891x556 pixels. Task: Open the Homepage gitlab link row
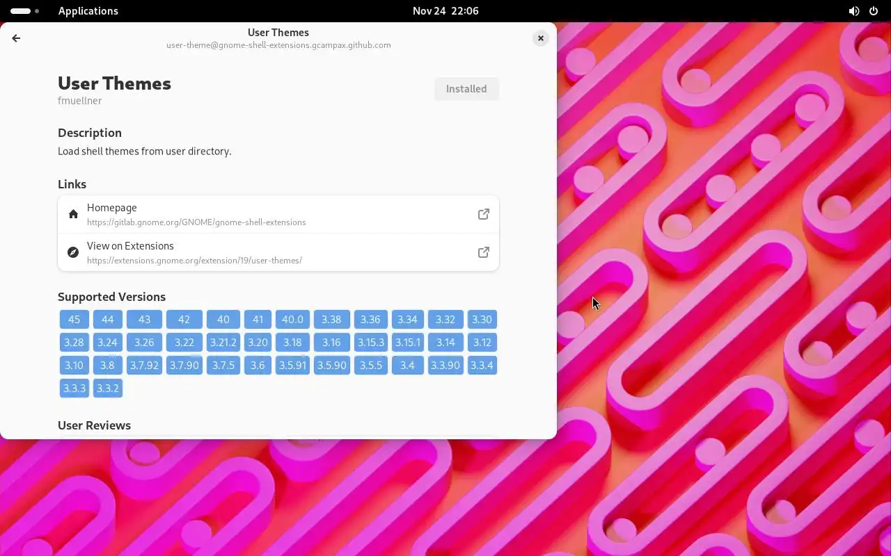(x=278, y=214)
